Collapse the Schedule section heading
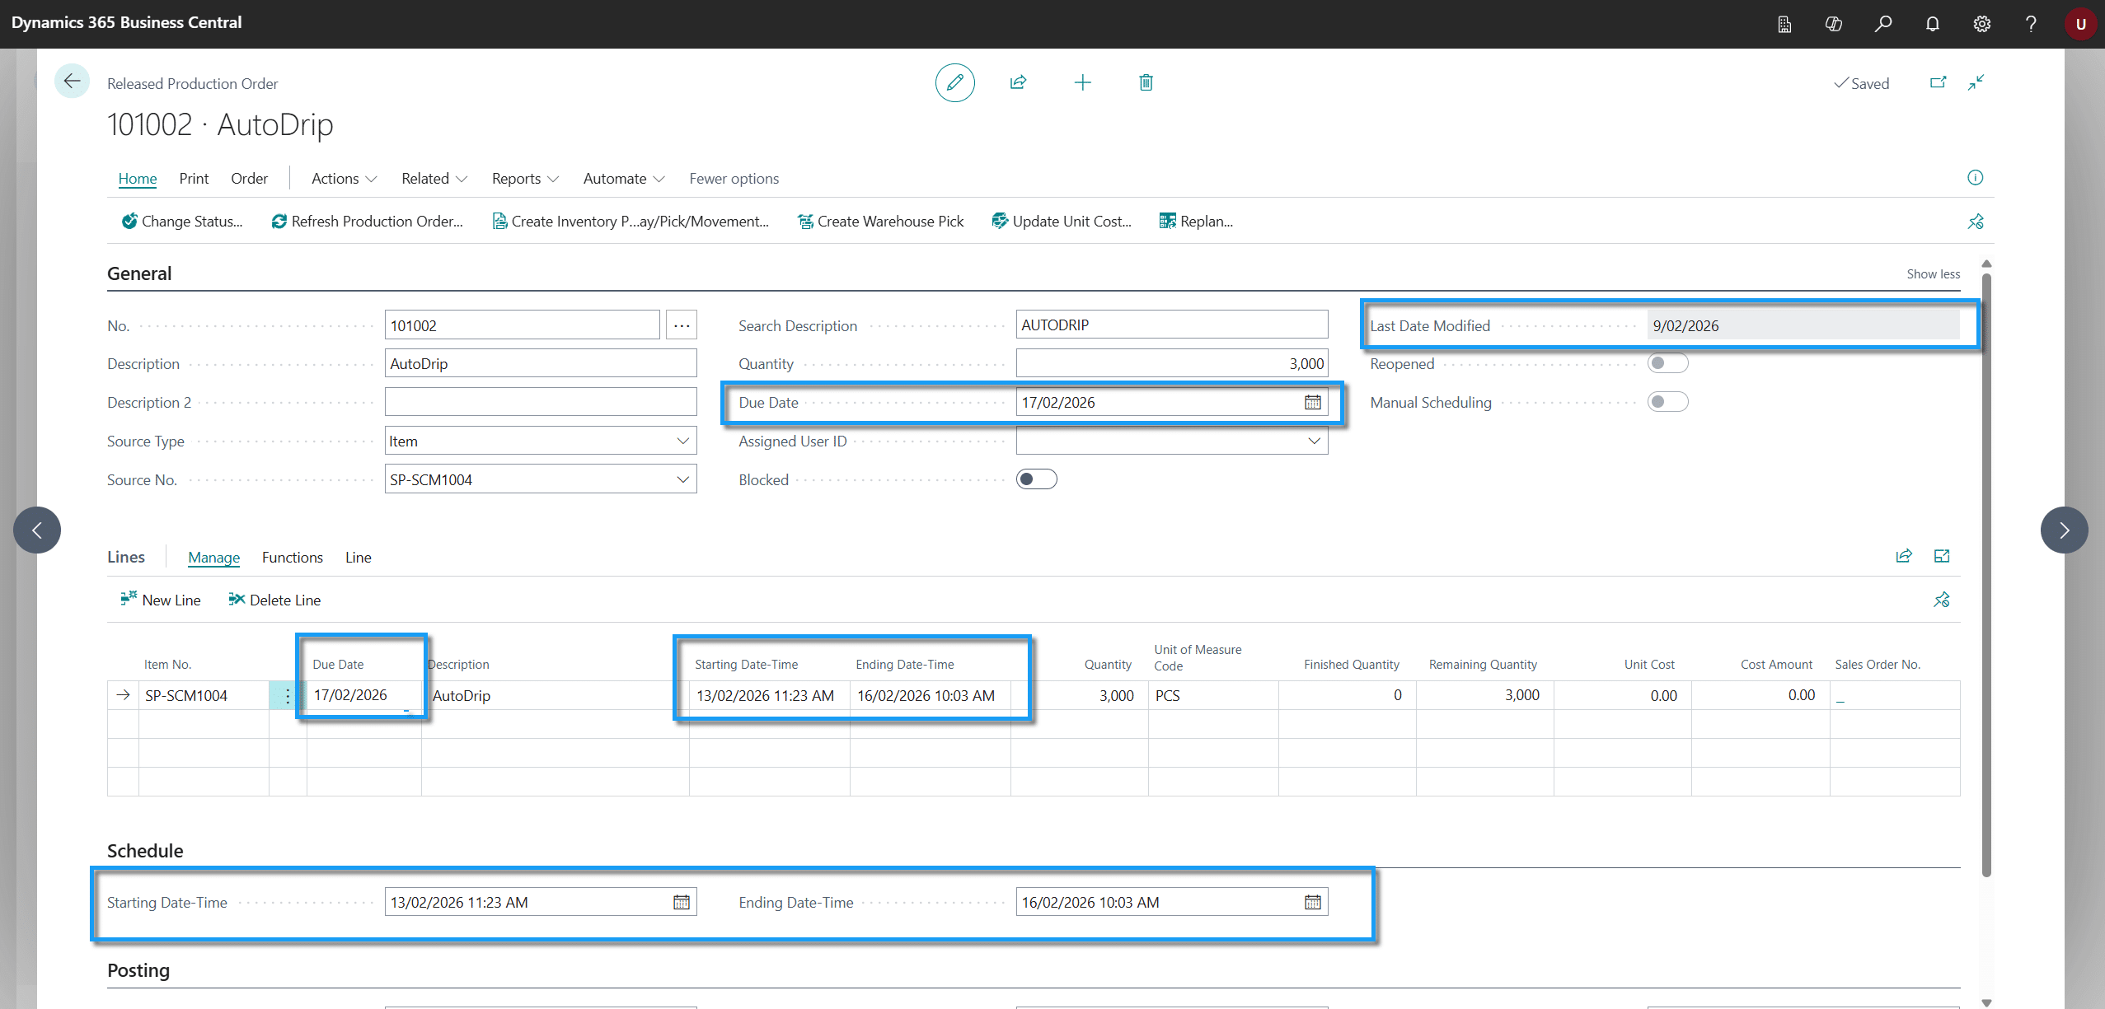Screen dimensions: 2105x1009 (x=145, y=851)
